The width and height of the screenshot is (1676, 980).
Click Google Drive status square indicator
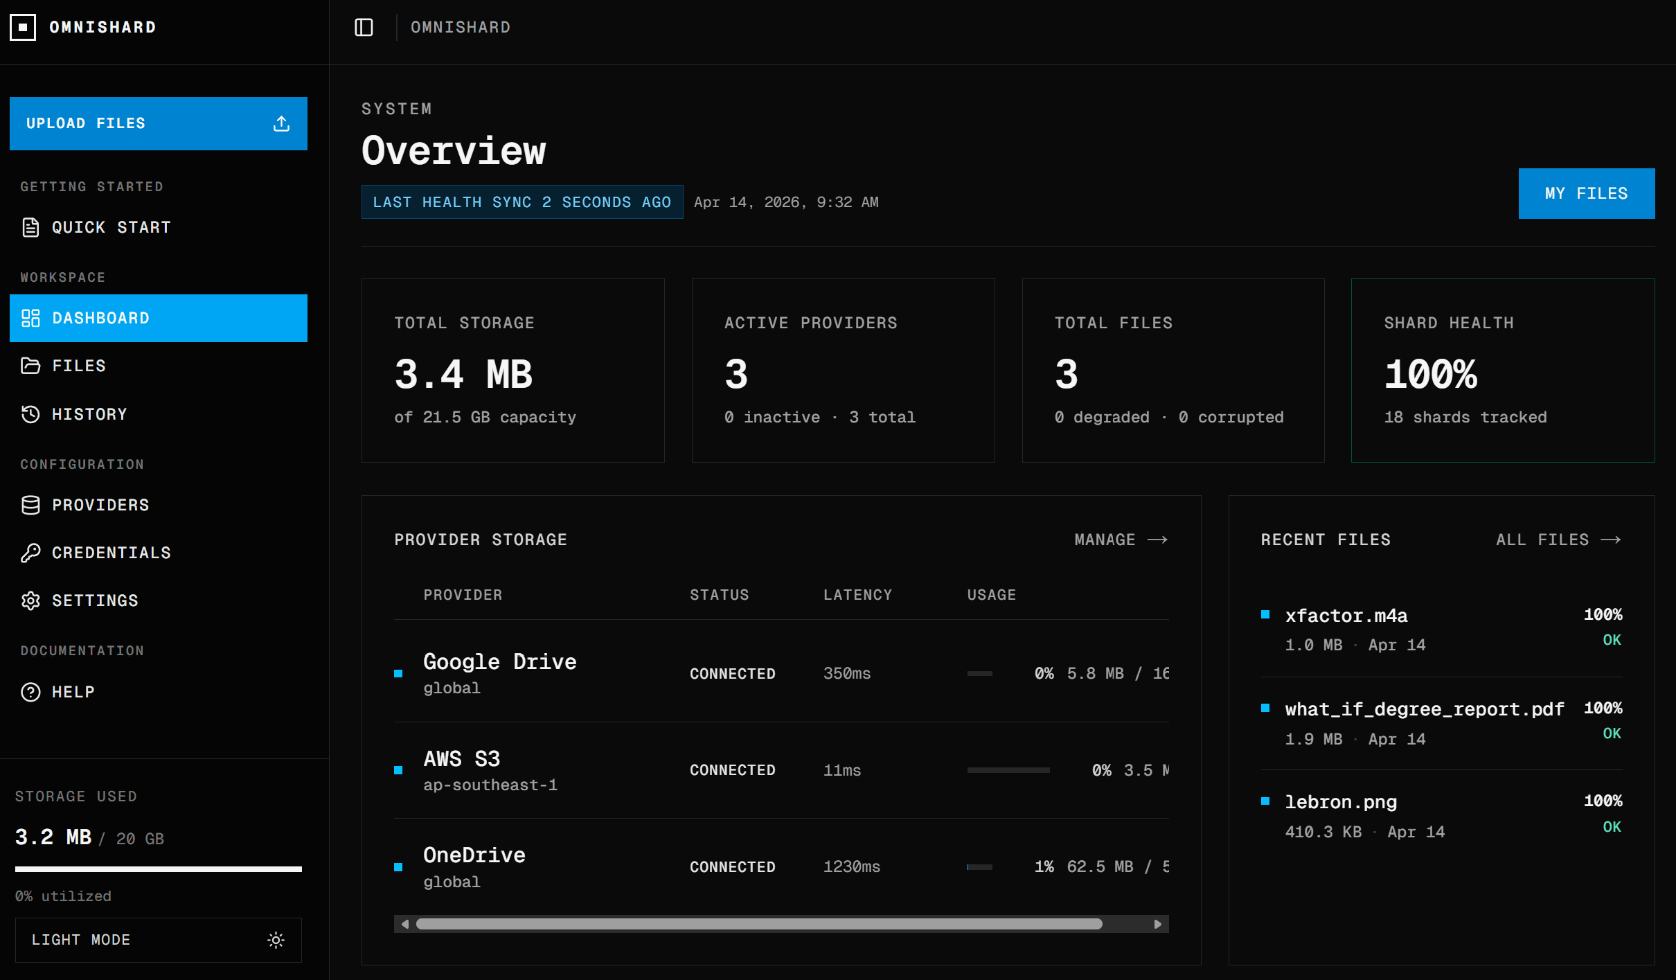[398, 673]
